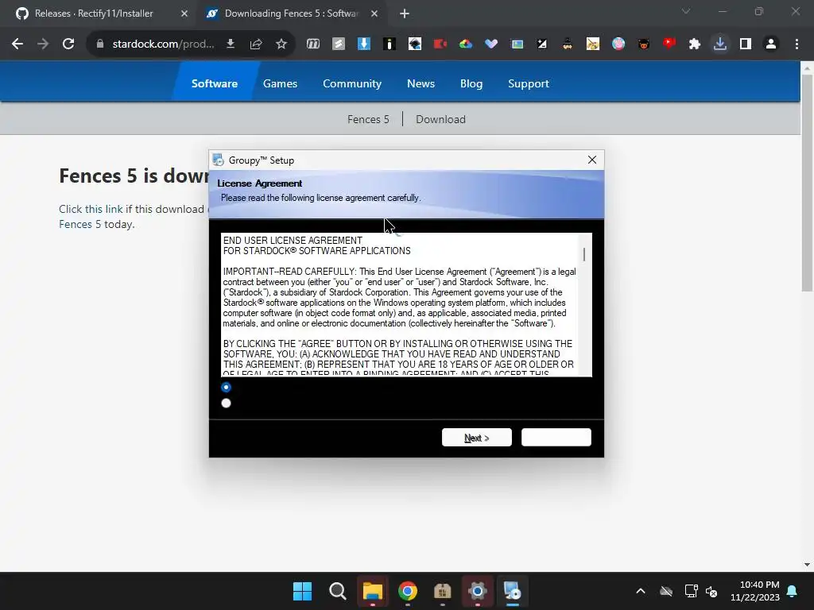The height and width of the screenshot is (610, 814).
Task: Open the tab search chevron
Action: pos(686,11)
